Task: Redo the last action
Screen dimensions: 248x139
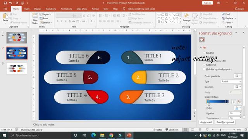Action: (x=17, y=3)
